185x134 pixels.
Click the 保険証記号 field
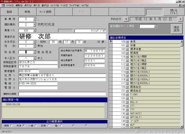point(38,62)
